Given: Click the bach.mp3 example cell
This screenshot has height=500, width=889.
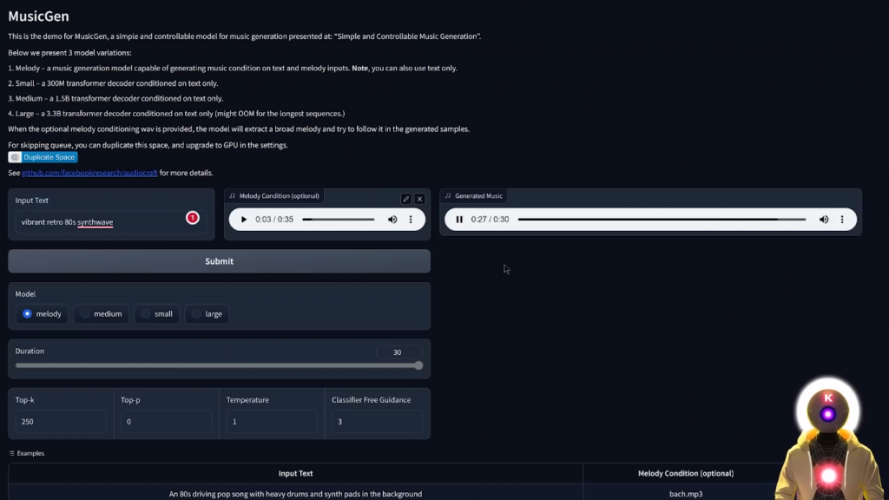Looking at the screenshot, I should pyautogui.click(x=686, y=494).
